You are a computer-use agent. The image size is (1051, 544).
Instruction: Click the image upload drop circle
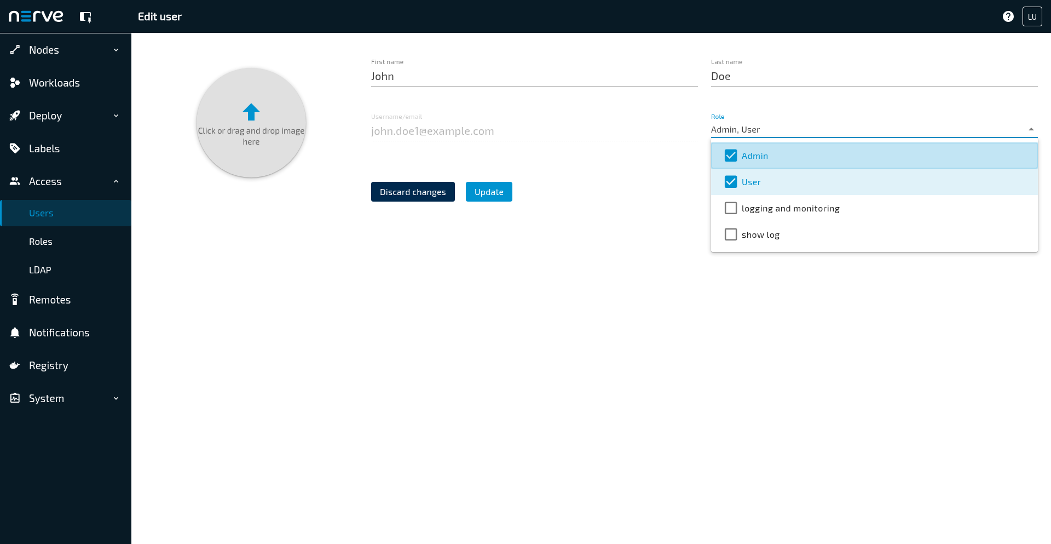coord(251,123)
